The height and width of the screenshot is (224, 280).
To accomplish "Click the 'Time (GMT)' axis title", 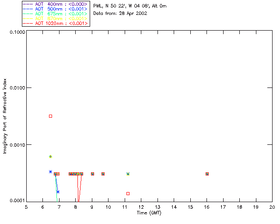I will point(149,213).
